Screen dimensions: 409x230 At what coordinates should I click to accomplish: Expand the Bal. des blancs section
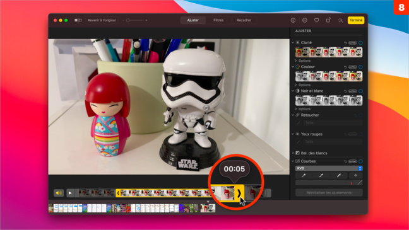[293, 153]
